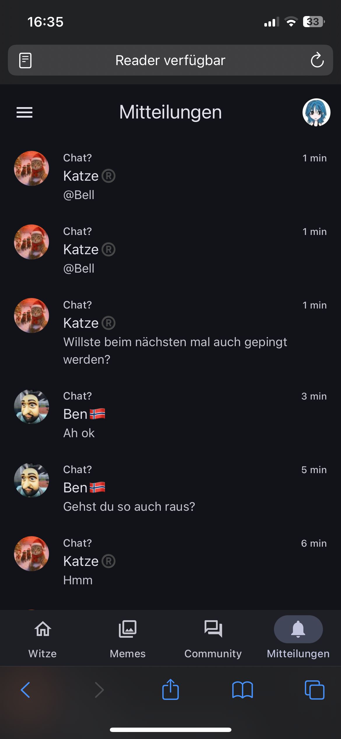Go to the Witze tab
This screenshot has width=341, height=739.
pos(43,639)
